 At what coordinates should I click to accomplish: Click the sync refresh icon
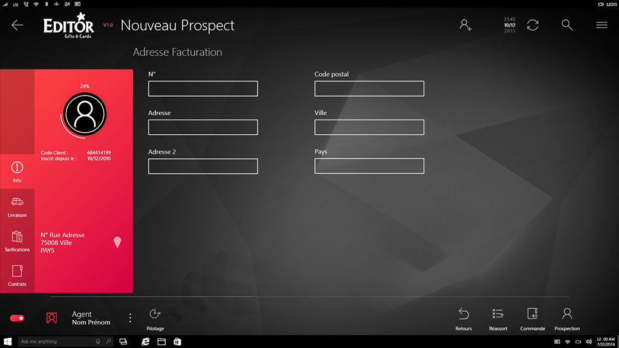(x=533, y=25)
